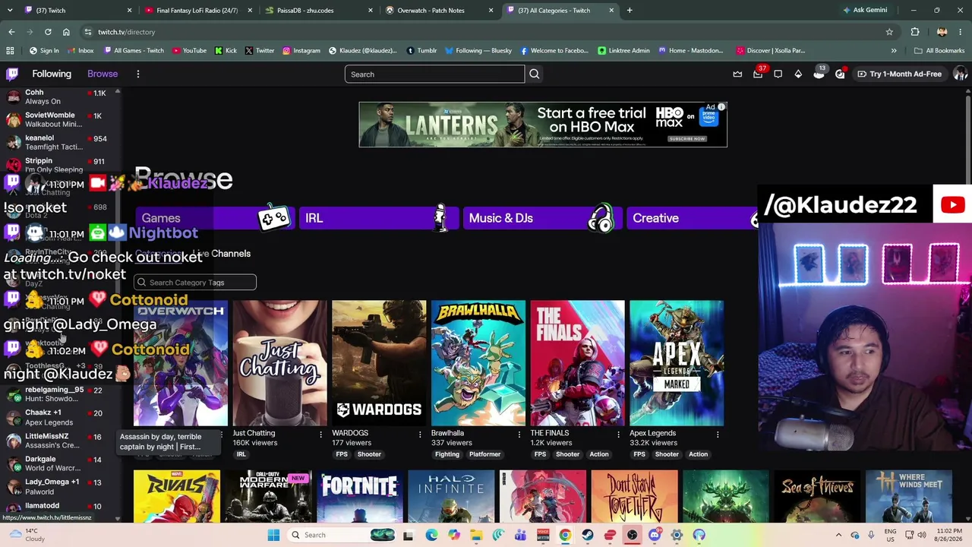Viewport: 972px width, 547px height.
Task: Open options menu for THE FINALS card
Action: [x=618, y=435]
